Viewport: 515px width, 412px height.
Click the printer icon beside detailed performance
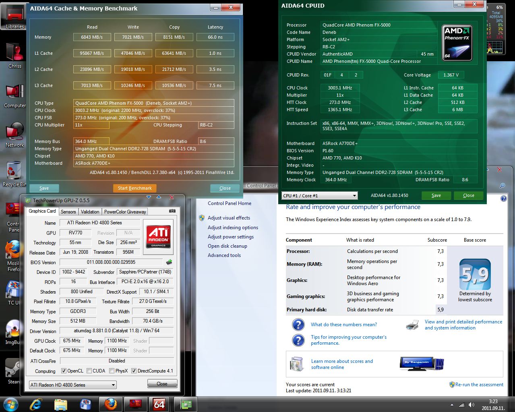click(412, 324)
